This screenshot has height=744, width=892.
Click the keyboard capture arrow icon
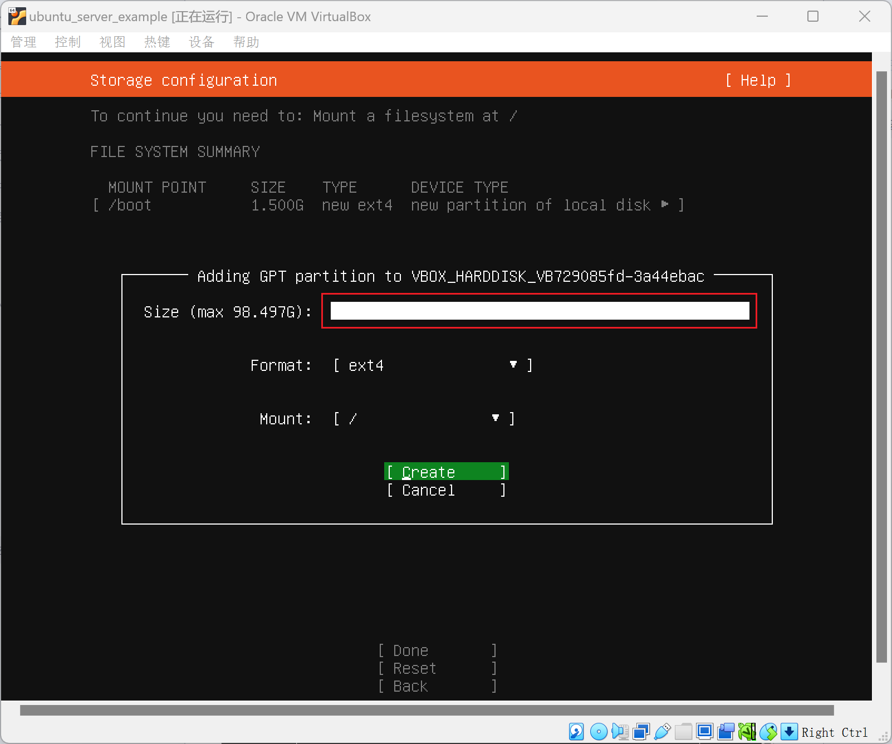[x=789, y=731]
